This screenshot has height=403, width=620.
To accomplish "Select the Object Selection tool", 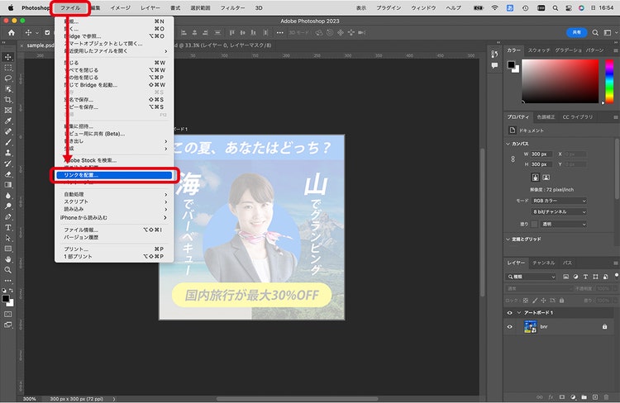I will click(8, 89).
